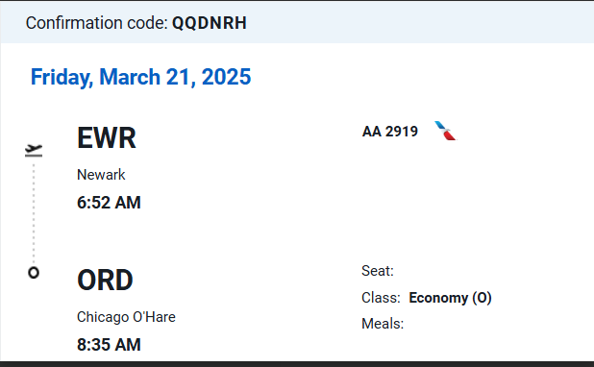This screenshot has height=367, width=594.
Task: Click the 8:35 AM arrival time
Action: pyautogui.click(x=109, y=345)
